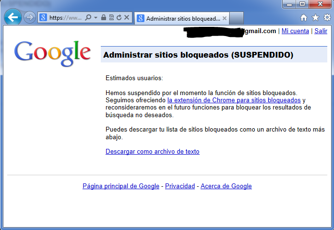Click the search magnifier in address bar
This screenshot has height=230, width=334.
coord(88,18)
